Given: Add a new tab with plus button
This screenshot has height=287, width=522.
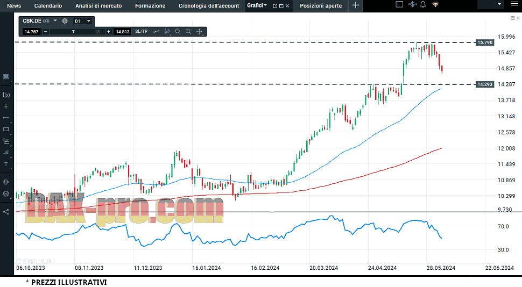Looking at the screenshot, I should 356,5.
